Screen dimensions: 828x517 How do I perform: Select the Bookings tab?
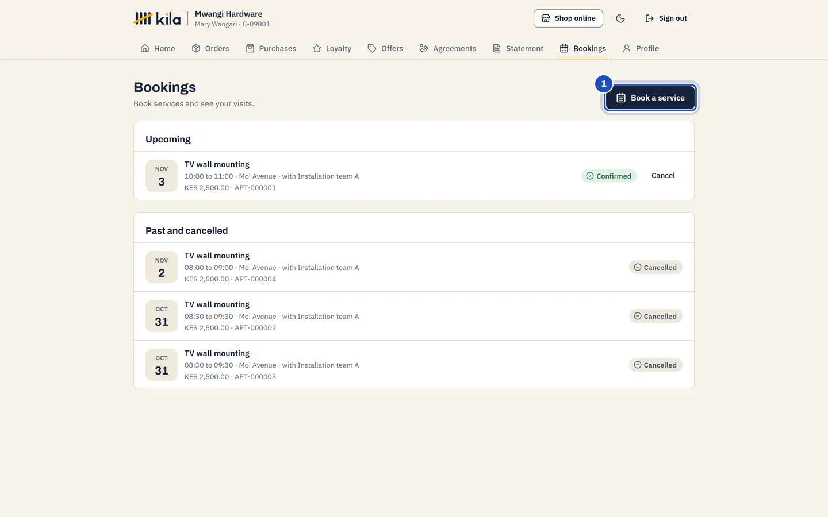click(x=583, y=48)
